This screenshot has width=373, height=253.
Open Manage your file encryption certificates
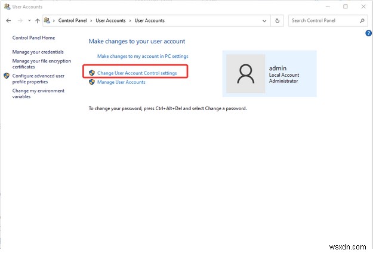pyautogui.click(x=42, y=64)
